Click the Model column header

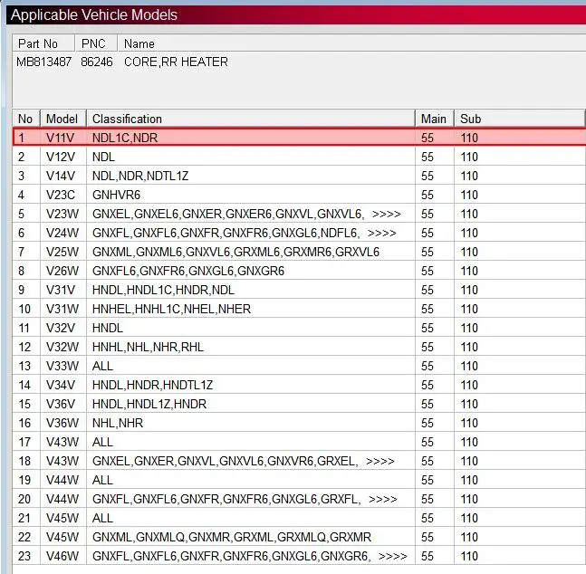coord(63,119)
